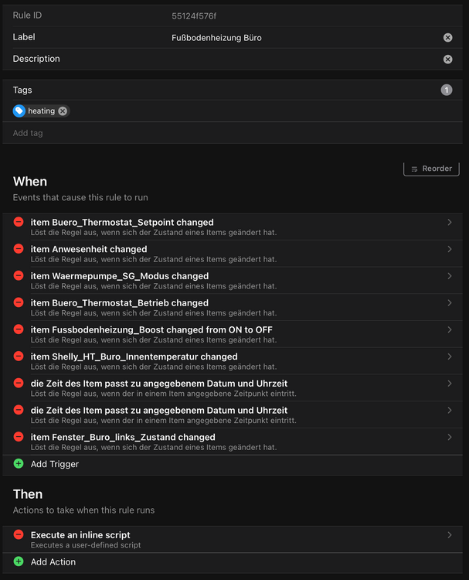Remove the heating tag from the rule

(x=63, y=111)
